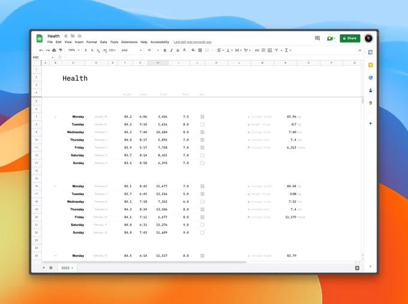Open Google Tasks in the side panel
The width and height of the screenshot is (408, 304).
click(x=371, y=78)
